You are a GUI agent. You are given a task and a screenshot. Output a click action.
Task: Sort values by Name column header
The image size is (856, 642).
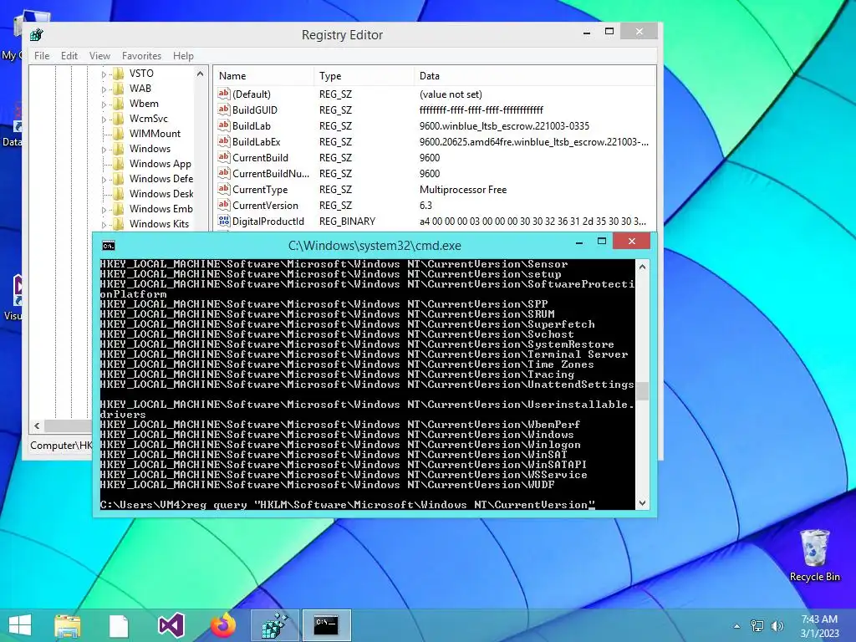tap(263, 76)
